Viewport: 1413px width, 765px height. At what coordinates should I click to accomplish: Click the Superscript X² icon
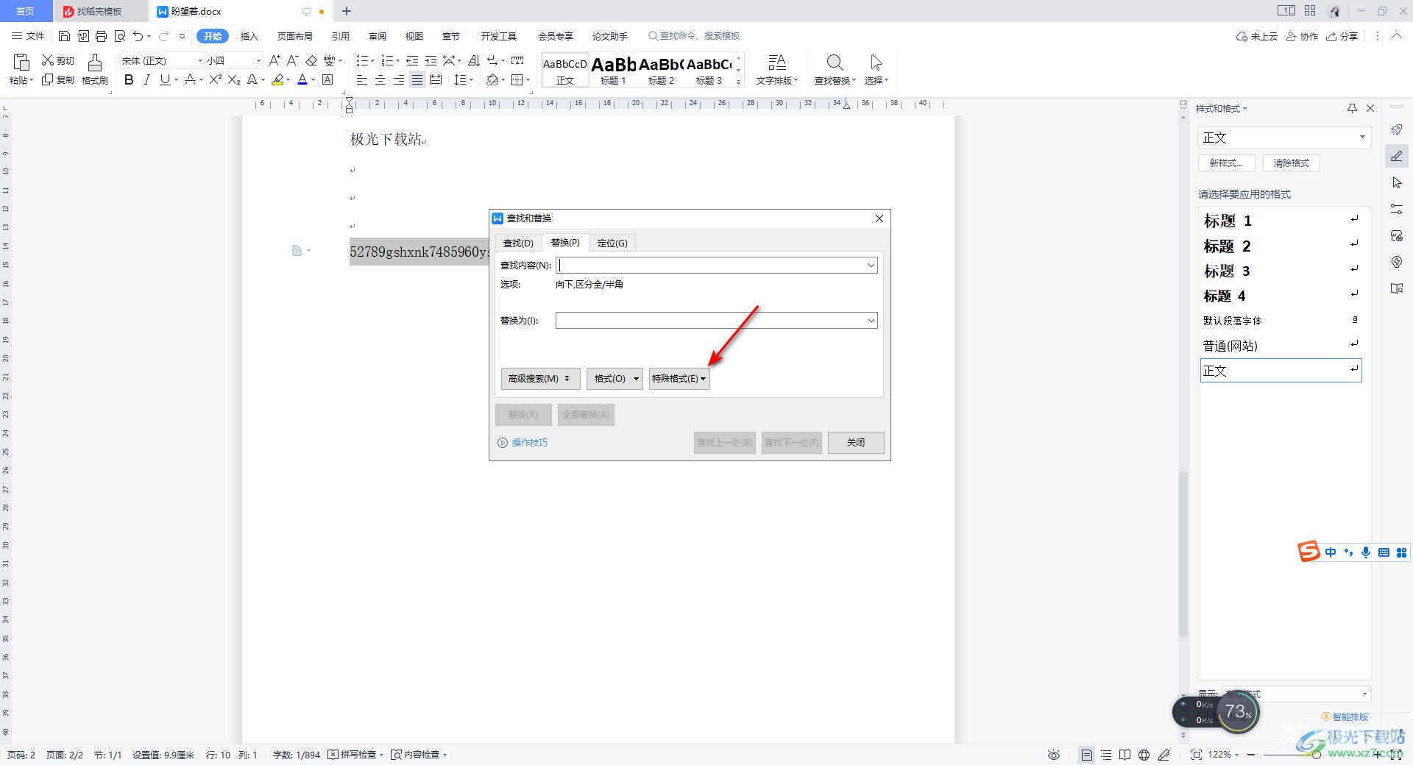coord(215,79)
